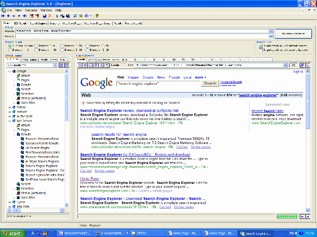Click the rightmost icon on the browser address row

[307, 65]
